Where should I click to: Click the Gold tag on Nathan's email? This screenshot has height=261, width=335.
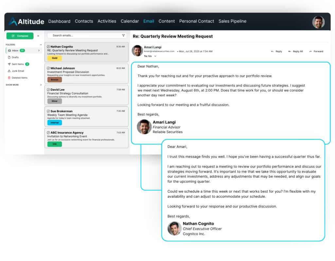point(55,58)
